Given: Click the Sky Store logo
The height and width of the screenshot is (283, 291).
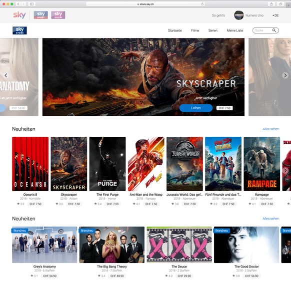Looking at the screenshot, I should pyautogui.click(x=19, y=30).
